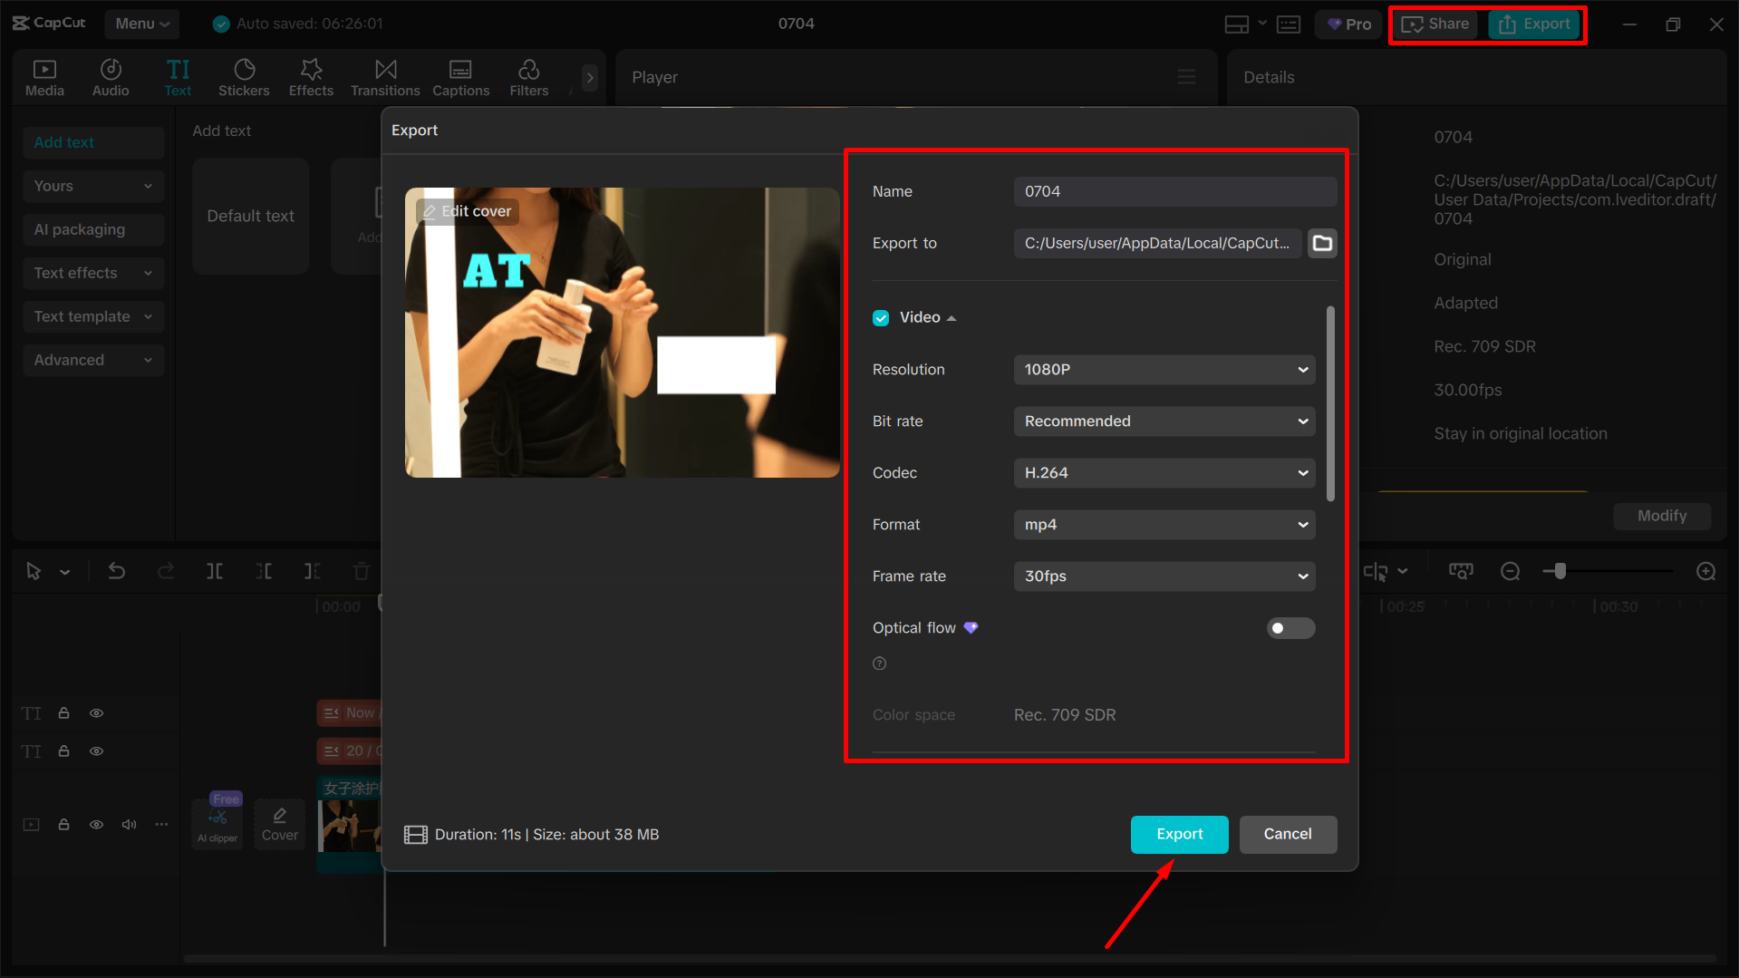This screenshot has height=978, width=1739.
Task: Expand the Advanced category in the sidebar
Action: 93,360
